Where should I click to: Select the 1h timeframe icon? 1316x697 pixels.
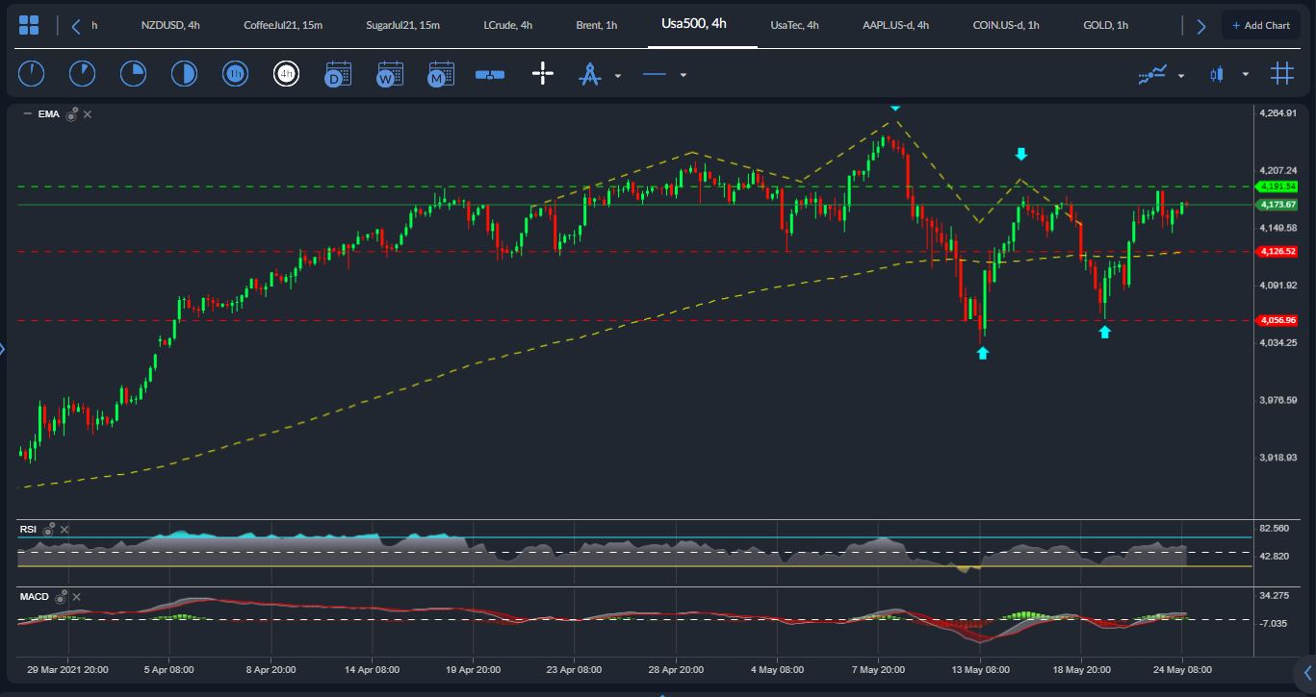(234, 74)
